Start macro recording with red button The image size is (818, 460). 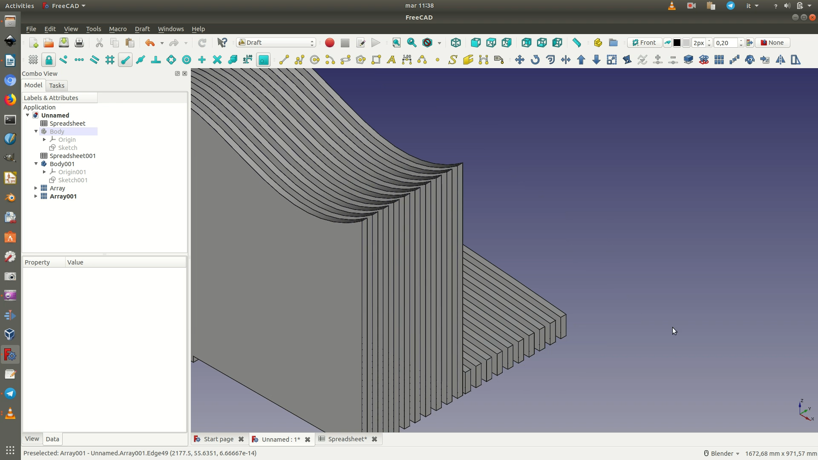pyautogui.click(x=329, y=43)
